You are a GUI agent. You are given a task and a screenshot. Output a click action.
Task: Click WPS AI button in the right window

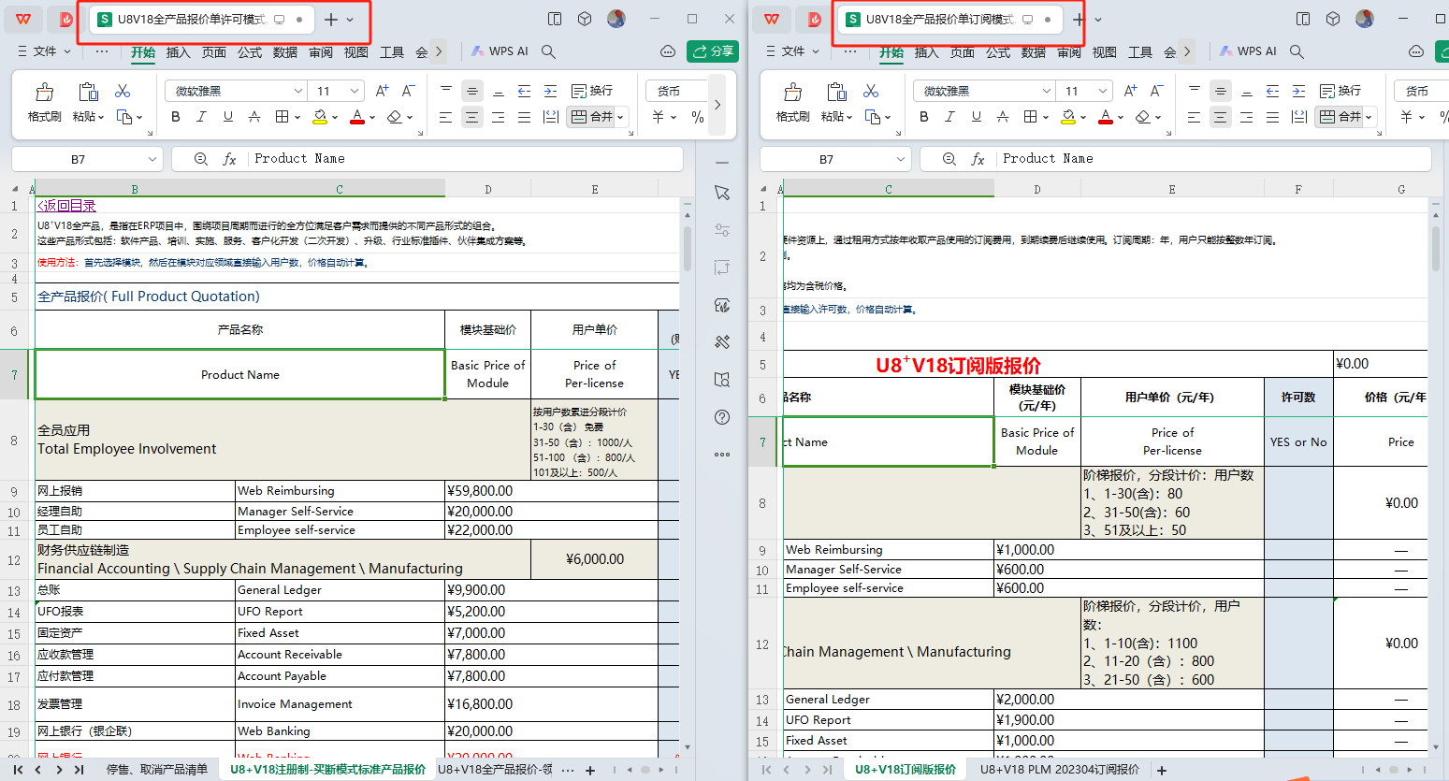tap(1248, 51)
